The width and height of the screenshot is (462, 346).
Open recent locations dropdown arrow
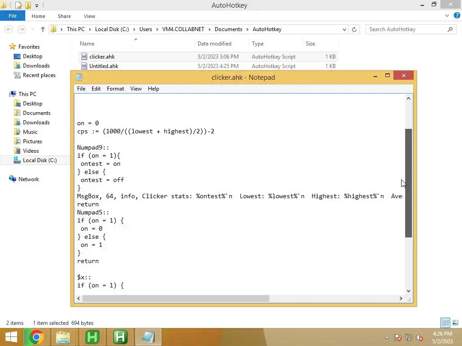pyautogui.click(x=32, y=29)
